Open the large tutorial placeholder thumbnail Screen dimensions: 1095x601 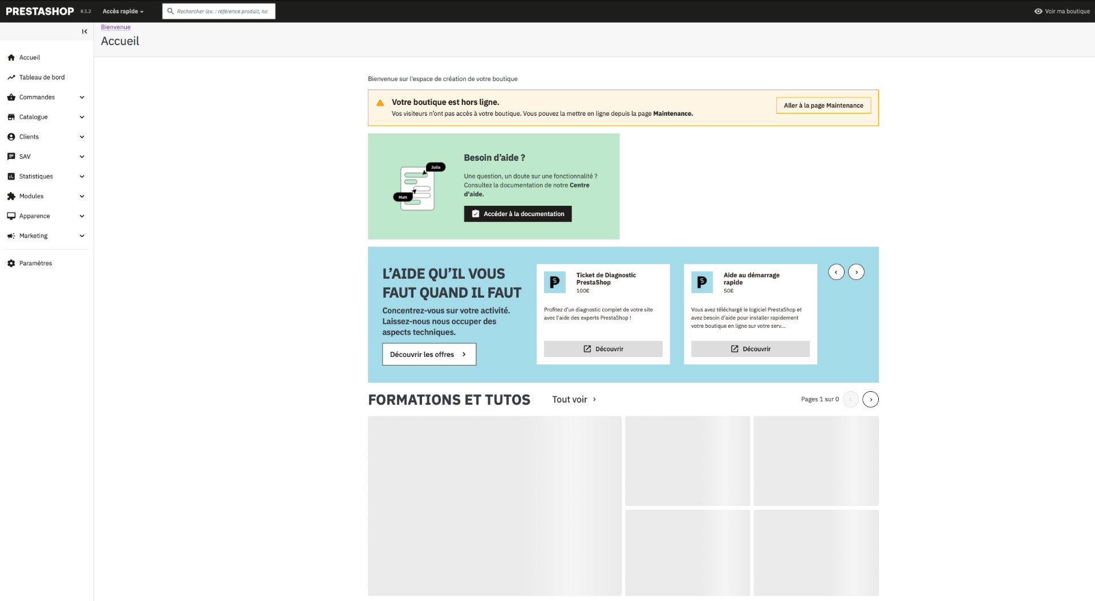[494, 506]
